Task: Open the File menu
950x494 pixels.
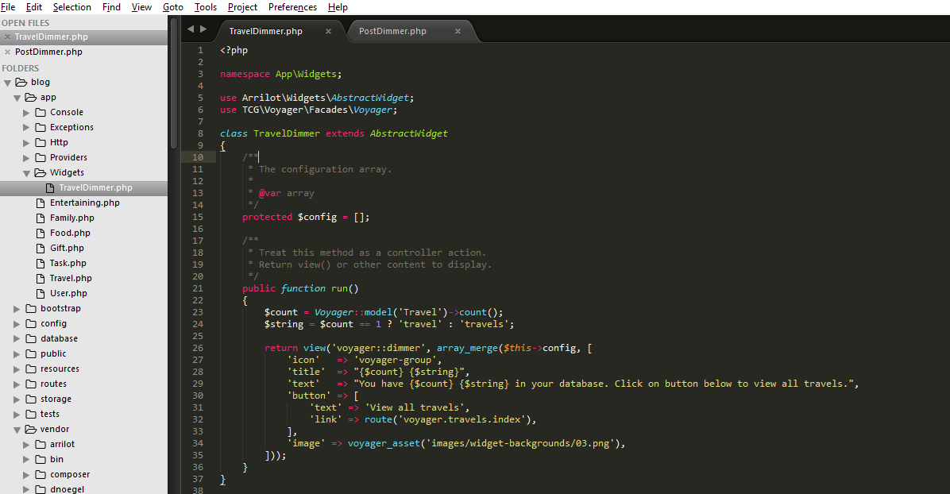Action: (9, 7)
